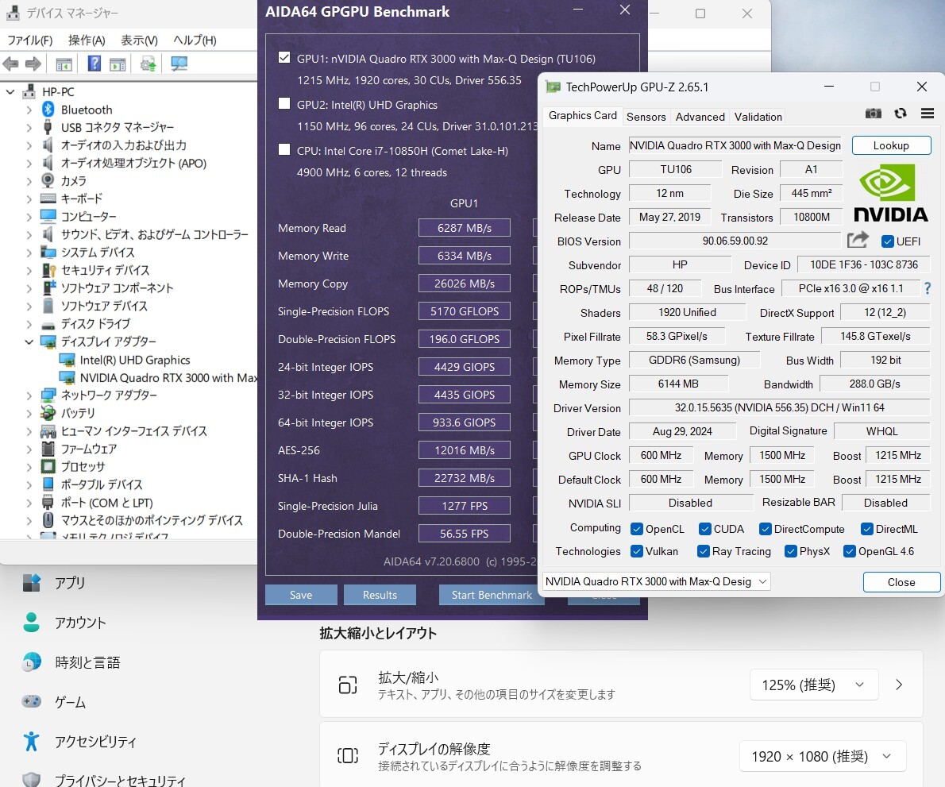Click the question mark beside Bus Interface
Viewport: 945px width, 787px height.
(928, 288)
